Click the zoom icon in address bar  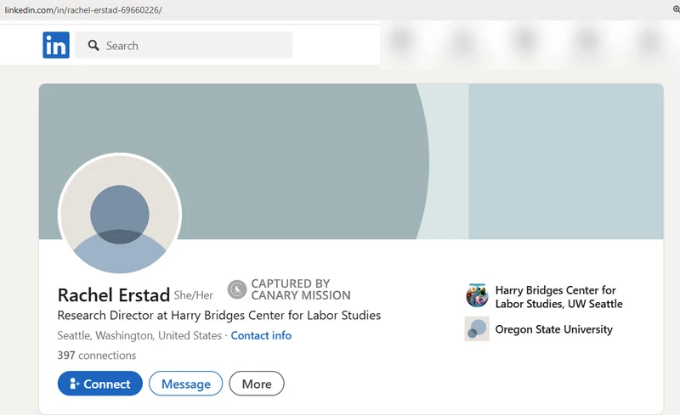click(x=676, y=9)
